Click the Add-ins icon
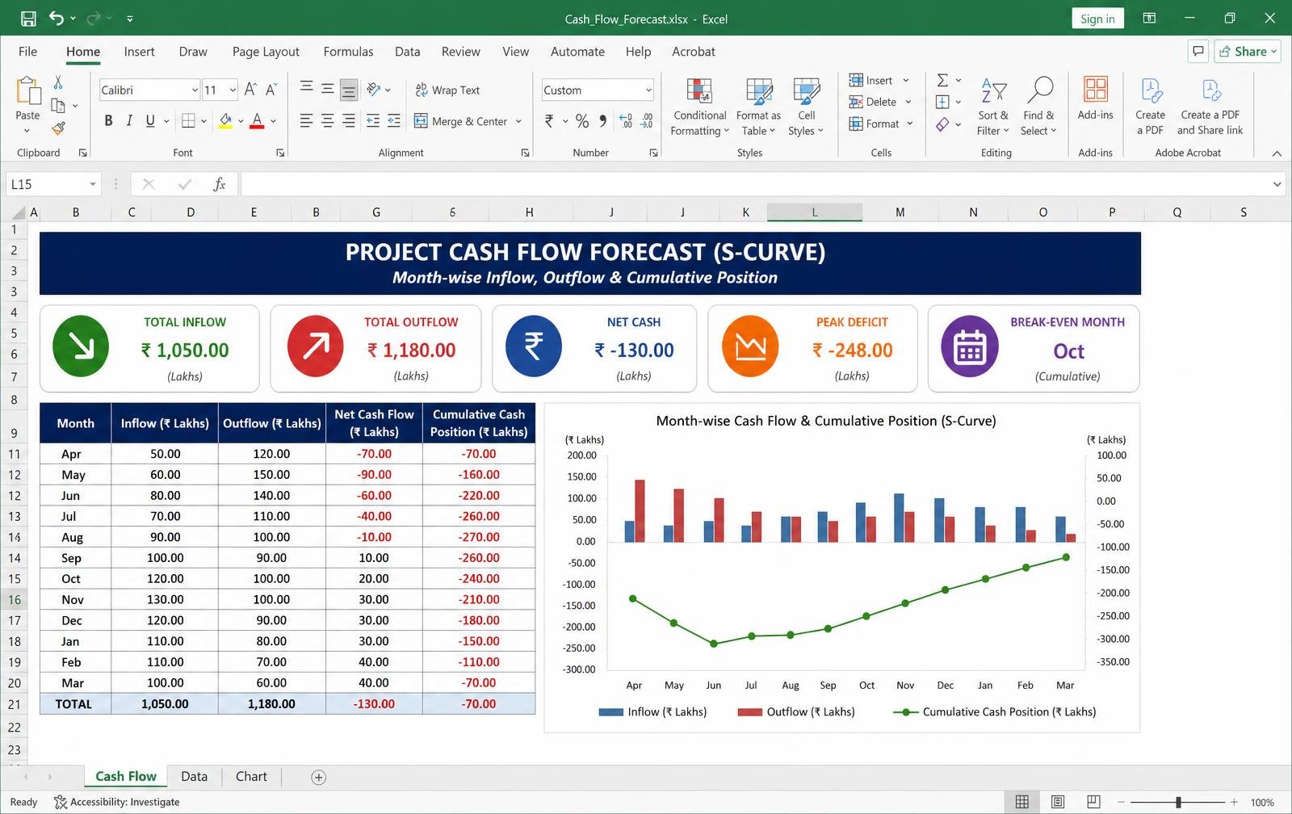The image size is (1292, 814). click(1096, 89)
